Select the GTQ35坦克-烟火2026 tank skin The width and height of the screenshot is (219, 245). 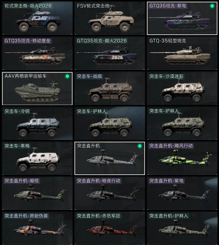110,53
